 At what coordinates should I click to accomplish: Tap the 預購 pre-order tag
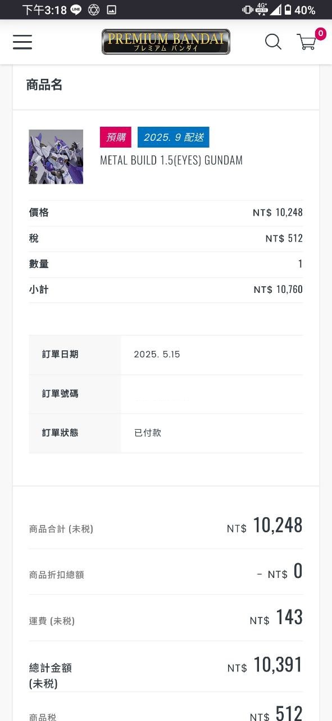click(x=116, y=137)
